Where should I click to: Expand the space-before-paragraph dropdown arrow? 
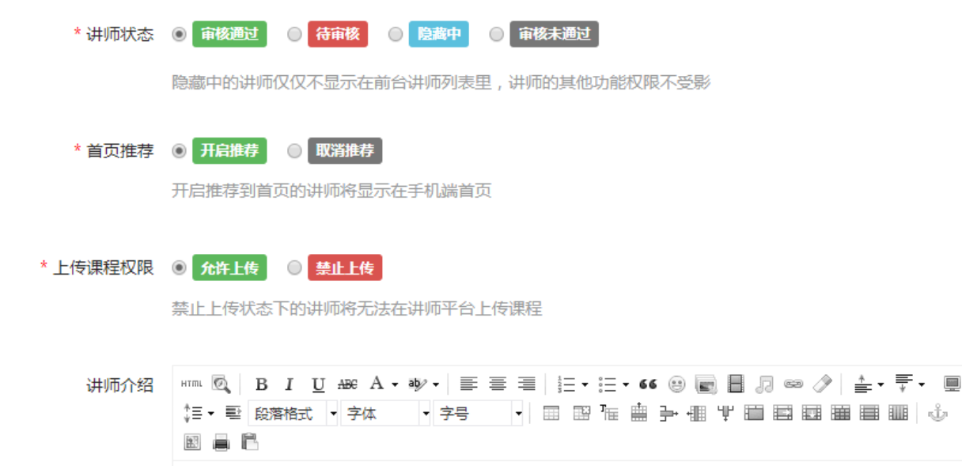[881, 385]
